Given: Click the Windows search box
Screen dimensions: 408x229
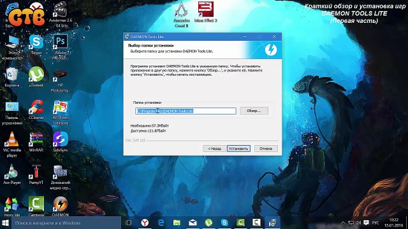Looking at the screenshot, I should coord(66,223).
